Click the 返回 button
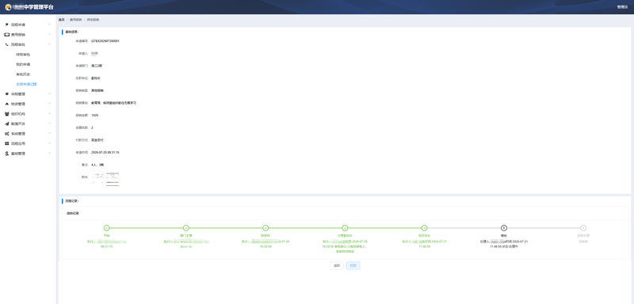Viewport: 634px width, 304px height. (337, 266)
